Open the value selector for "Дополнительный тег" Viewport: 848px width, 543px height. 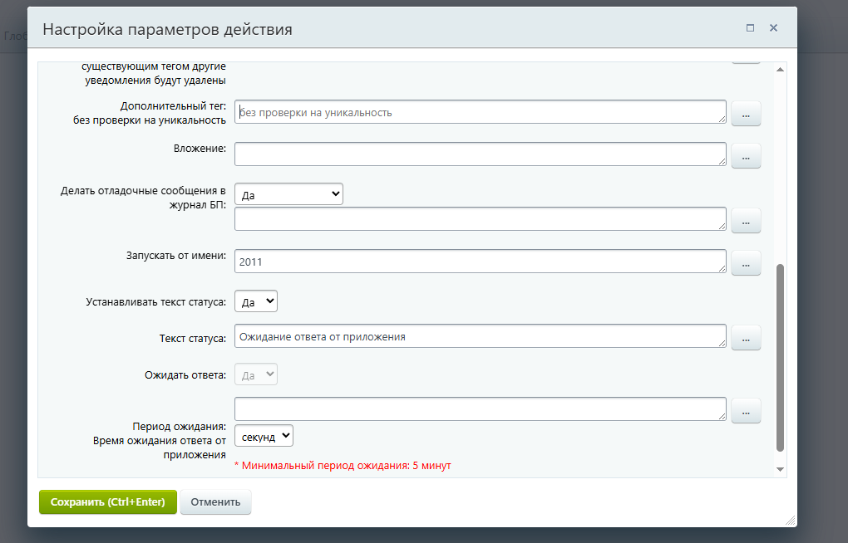(746, 113)
